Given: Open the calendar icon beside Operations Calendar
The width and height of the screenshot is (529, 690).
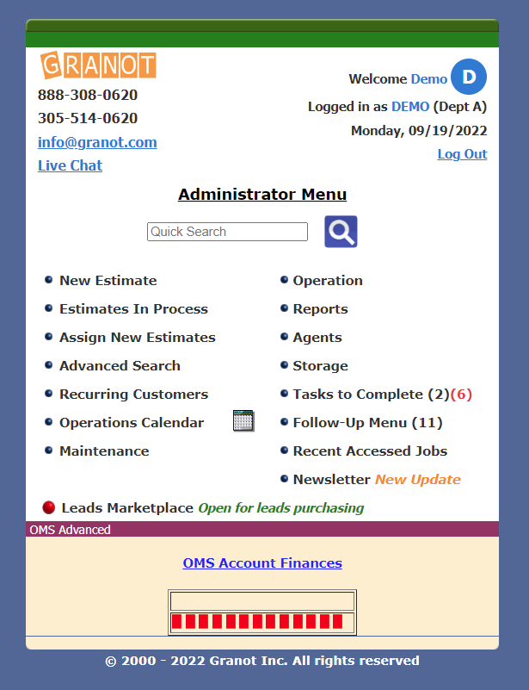Looking at the screenshot, I should (x=243, y=420).
